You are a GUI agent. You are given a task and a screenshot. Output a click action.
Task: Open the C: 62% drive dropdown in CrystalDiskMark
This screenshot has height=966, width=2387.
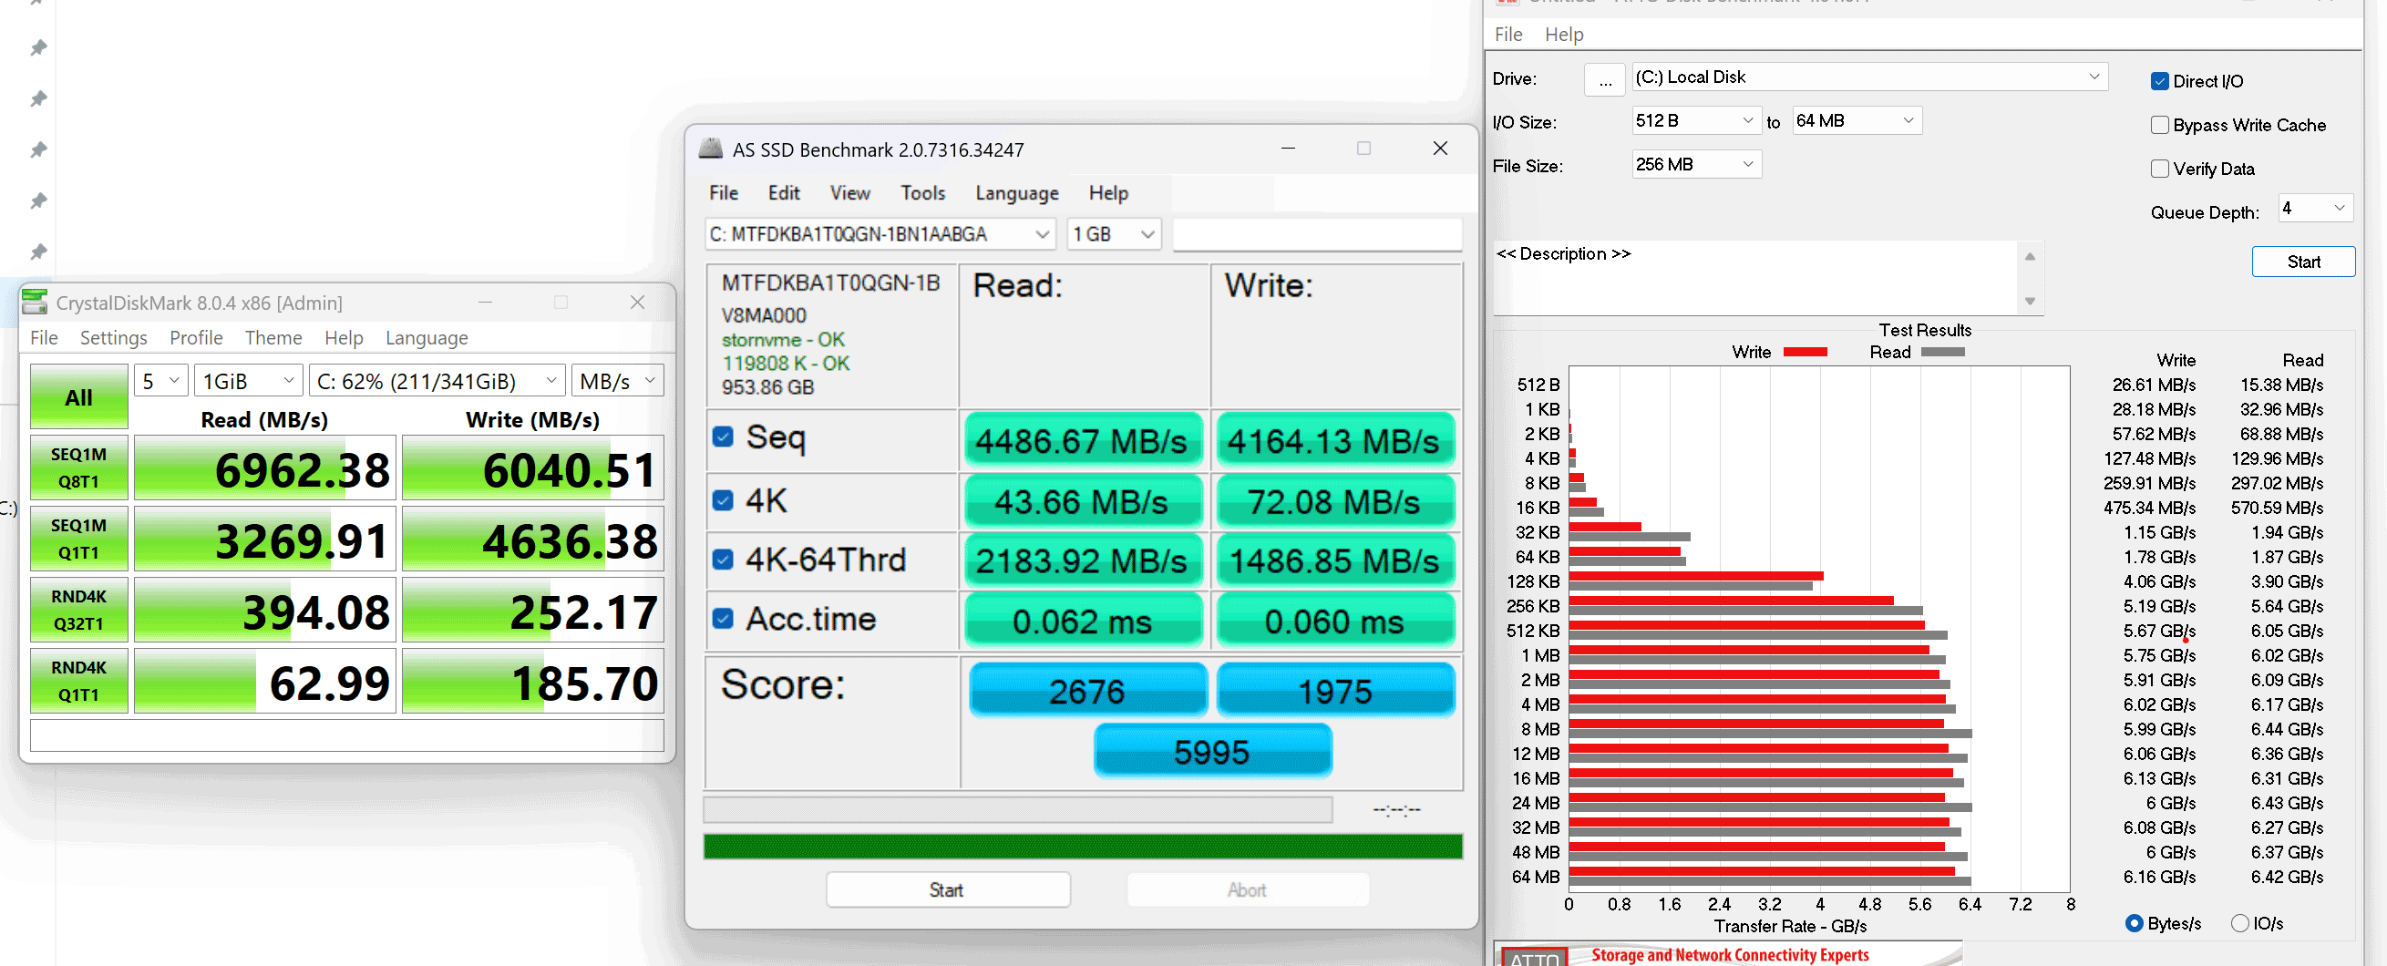[x=437, y=381]
